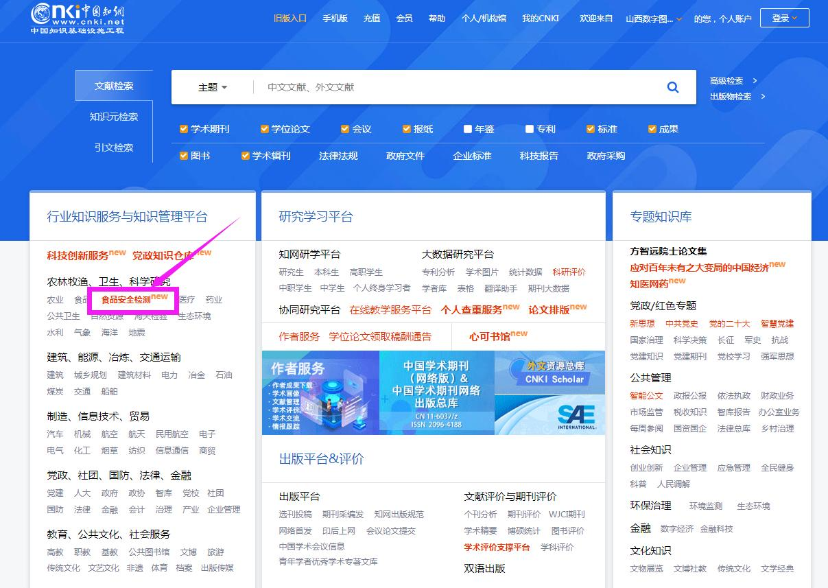
Task: Open the 党的二十大 link
Action: click(729, 323)
